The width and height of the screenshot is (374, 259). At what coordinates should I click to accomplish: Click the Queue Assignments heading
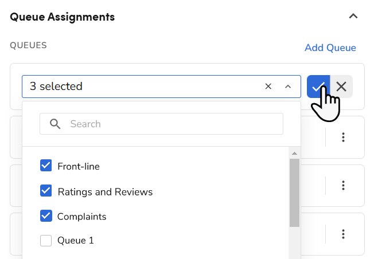(x=63, y=17)
